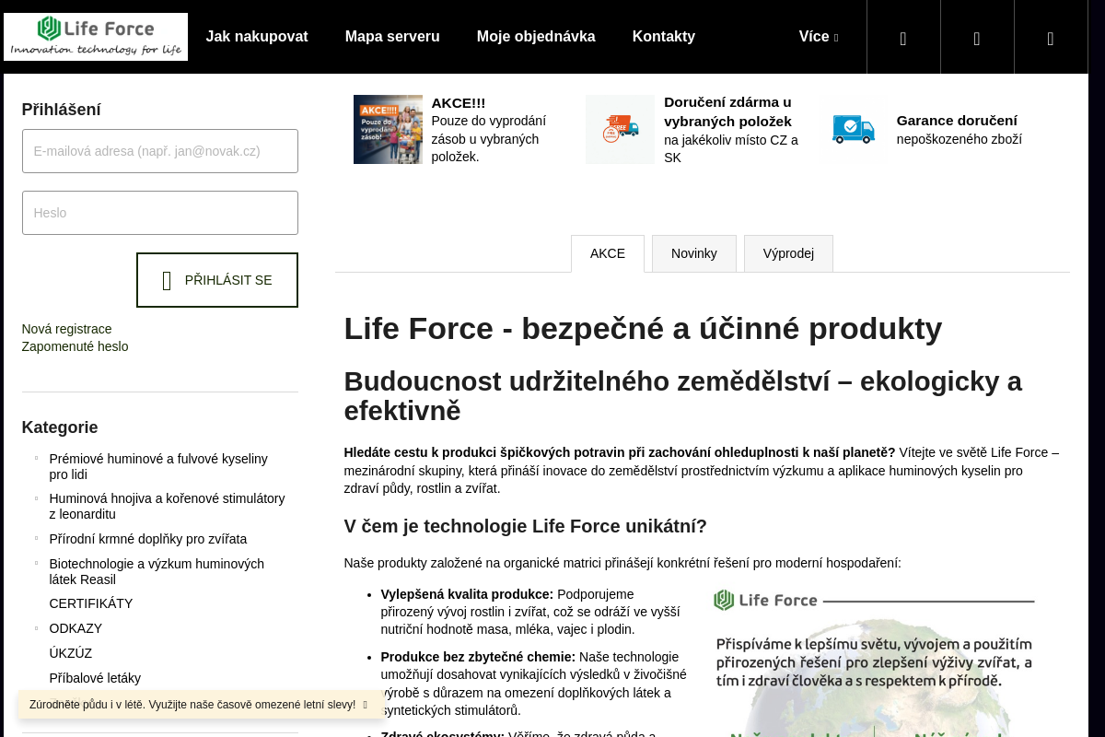
Task: Open Příbalové letáky category
Action: coord(95,678)
